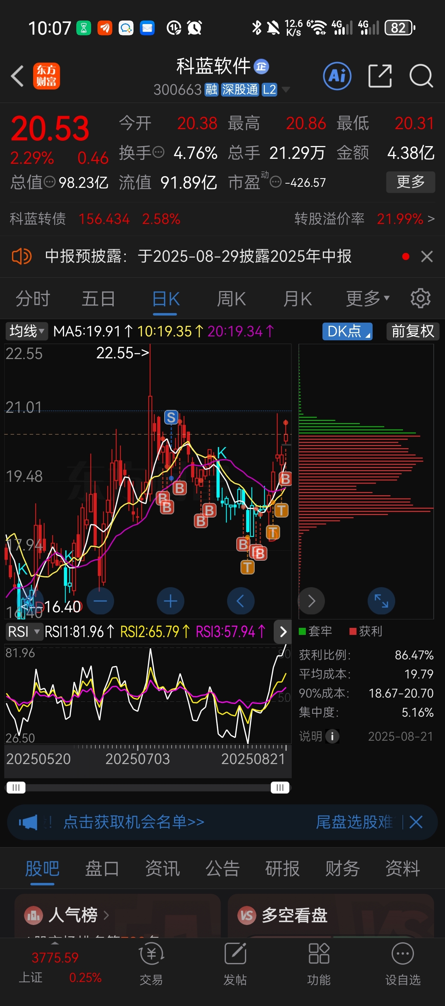Switch to 分时 chart tab

click(x=33, y=299)
